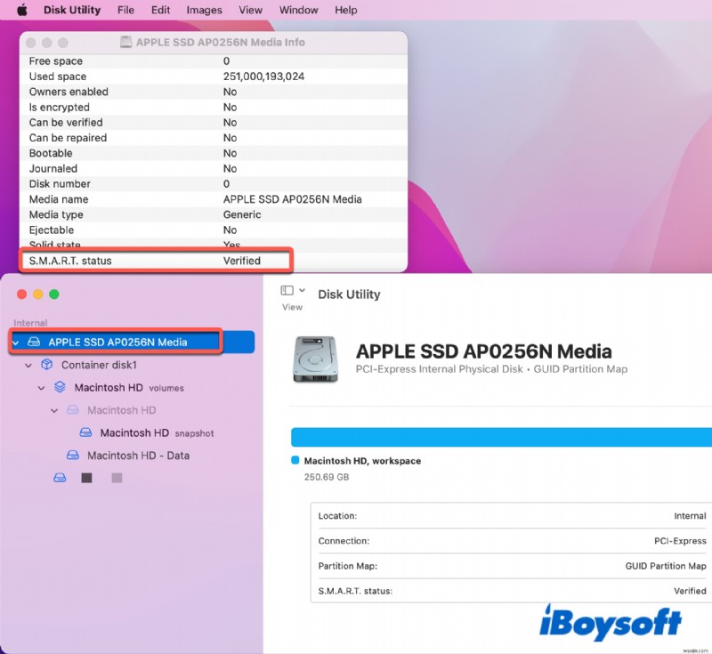This screenshot has width=712, height=654.
Task: Collapse the greyed Macintosh HD volume
Action: 53,409
